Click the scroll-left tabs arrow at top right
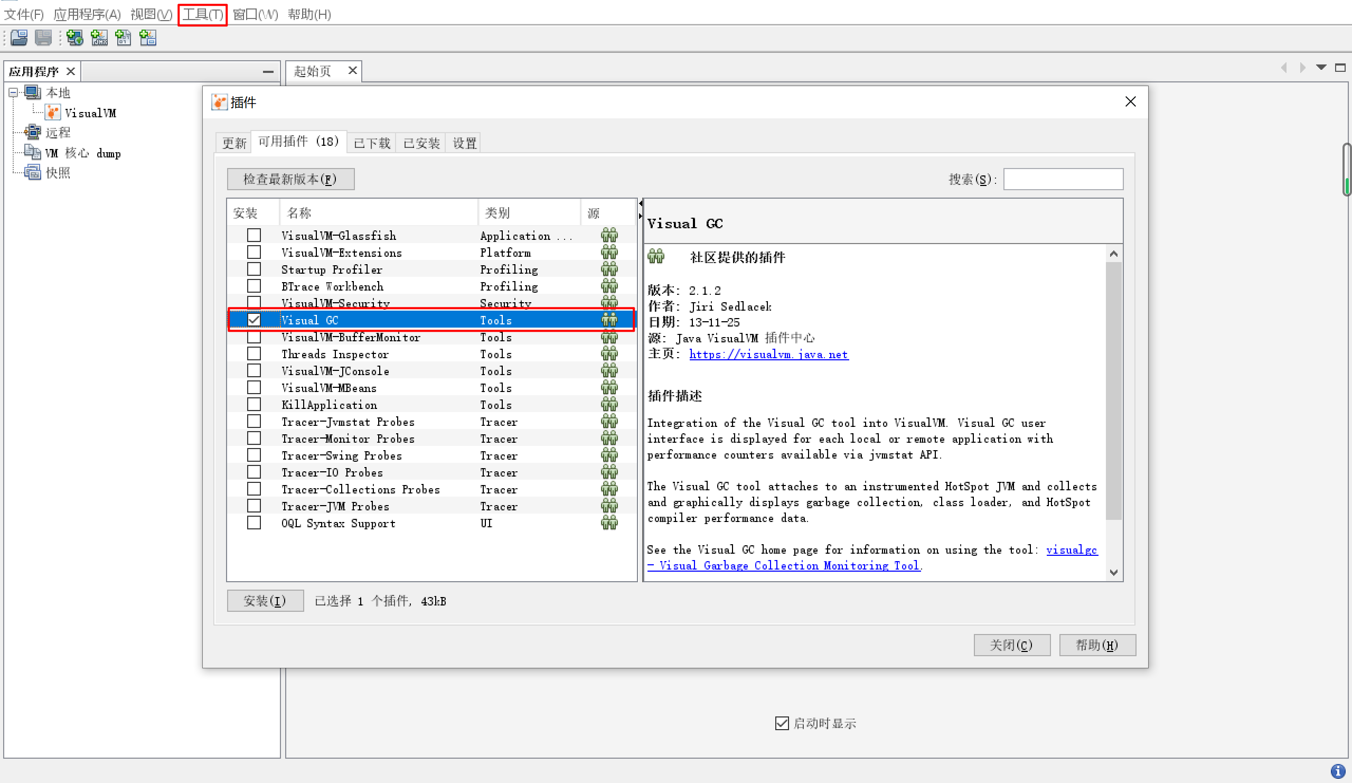 [x=1284, y=68]
